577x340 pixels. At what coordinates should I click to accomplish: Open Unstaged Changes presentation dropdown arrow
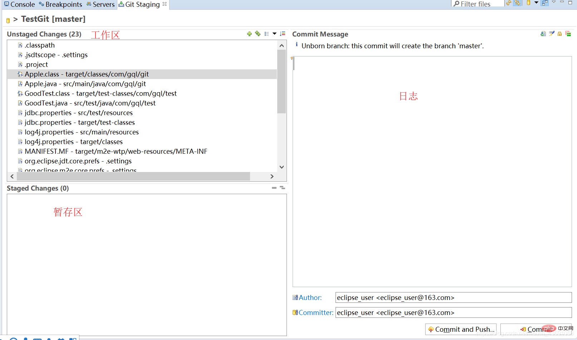click(274, 34)
